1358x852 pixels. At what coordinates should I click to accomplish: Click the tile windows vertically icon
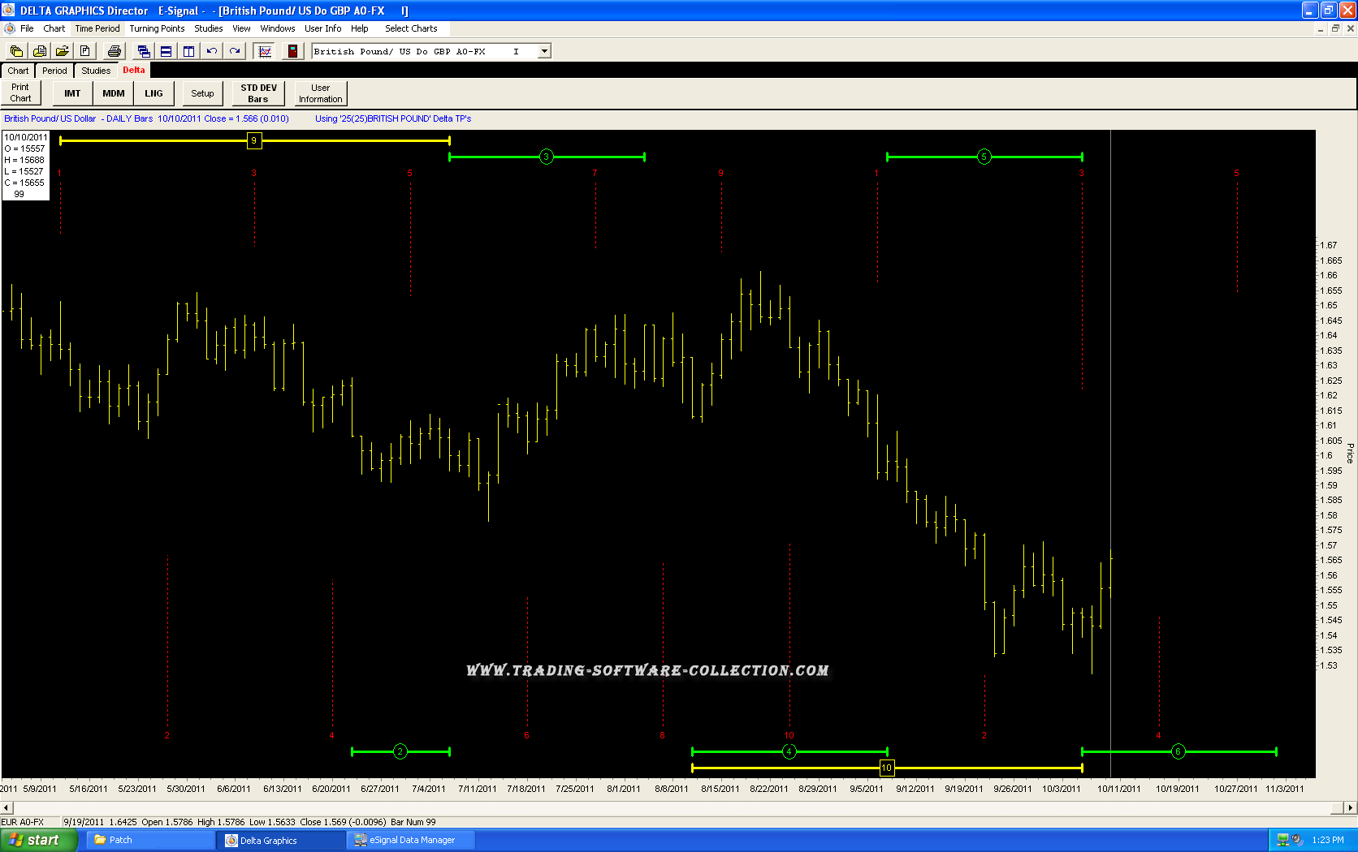[188, 51]
